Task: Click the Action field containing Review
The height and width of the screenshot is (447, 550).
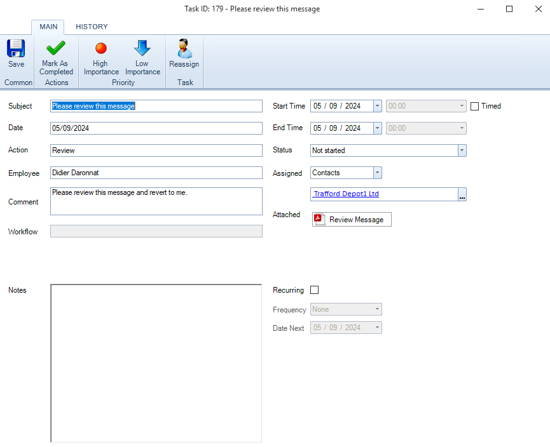Action: (156, 150)
